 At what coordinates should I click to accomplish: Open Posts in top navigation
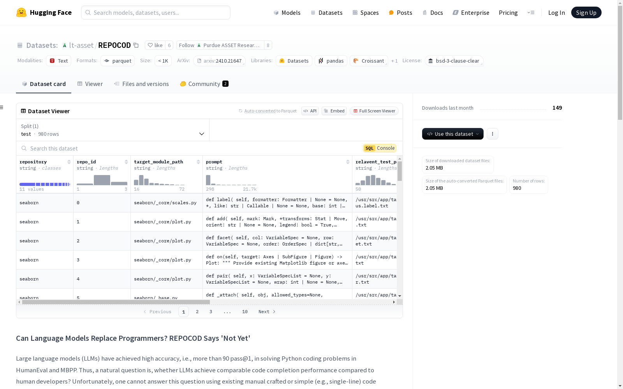click(400, 12)
